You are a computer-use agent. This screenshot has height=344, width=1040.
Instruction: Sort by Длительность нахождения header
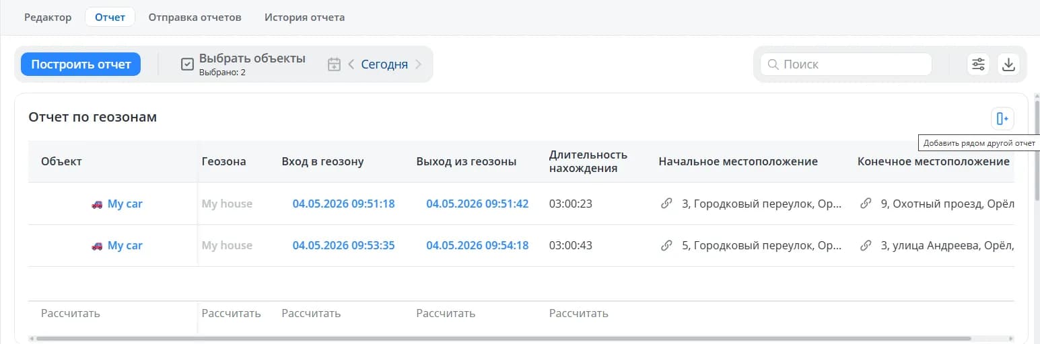click(588, 161)
